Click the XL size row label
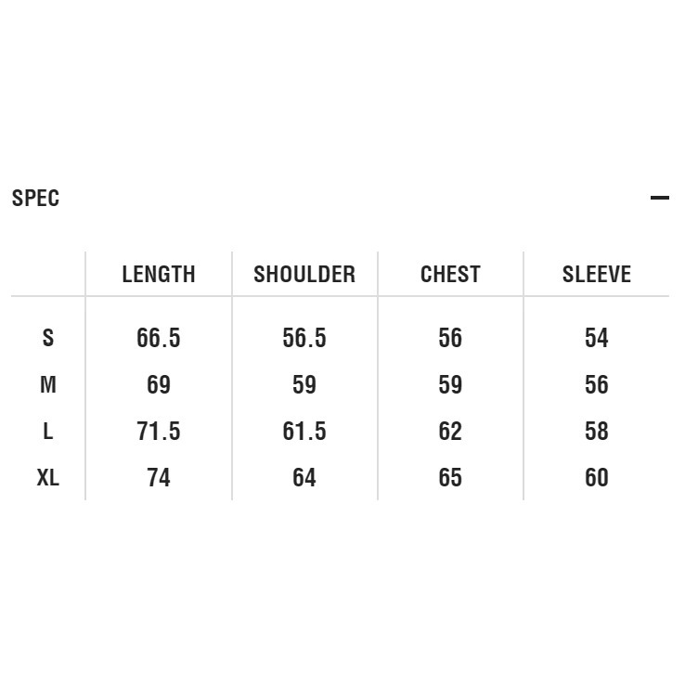 click(48, 477)
